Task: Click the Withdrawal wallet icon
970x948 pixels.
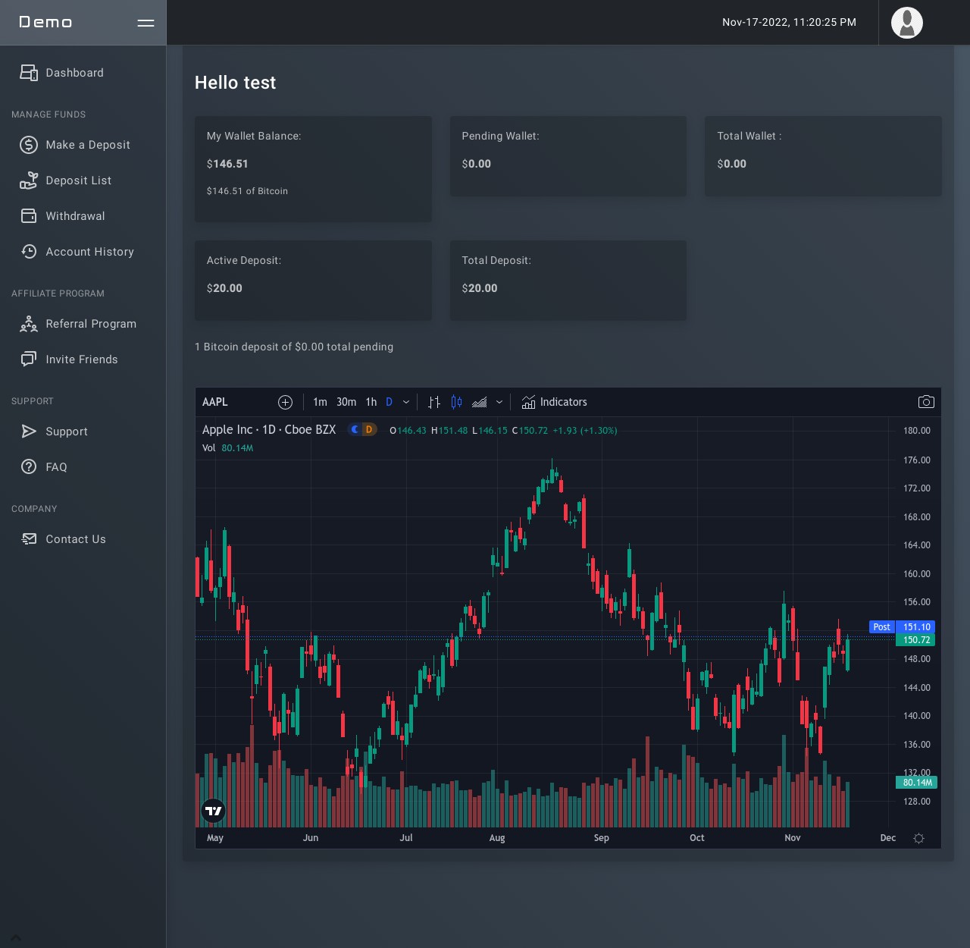Action: (x=29, y=216)
